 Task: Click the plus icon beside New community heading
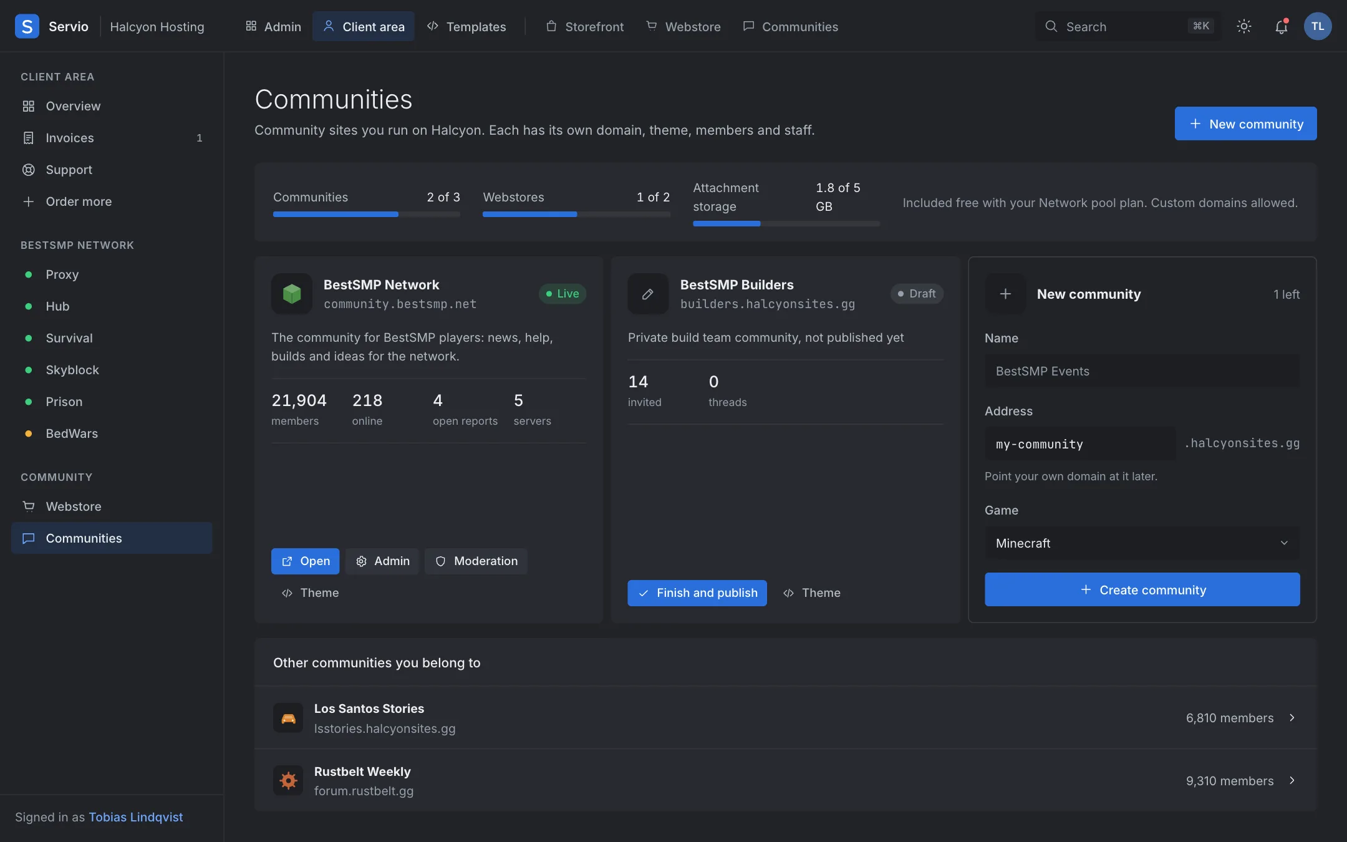click(1005, 294)
